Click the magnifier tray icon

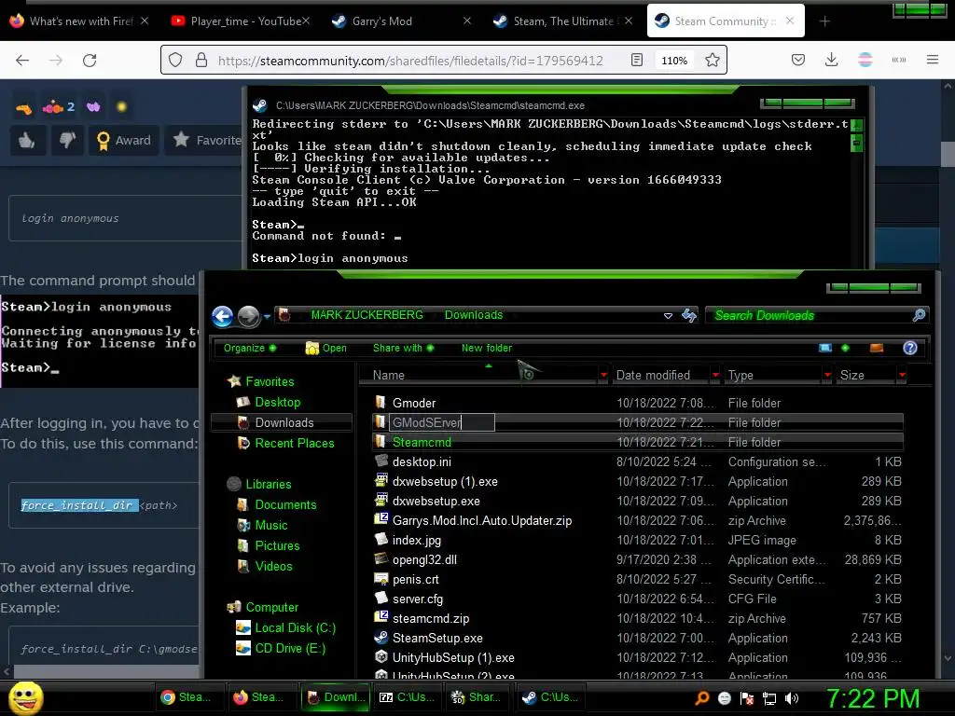(x=701, y=698)
